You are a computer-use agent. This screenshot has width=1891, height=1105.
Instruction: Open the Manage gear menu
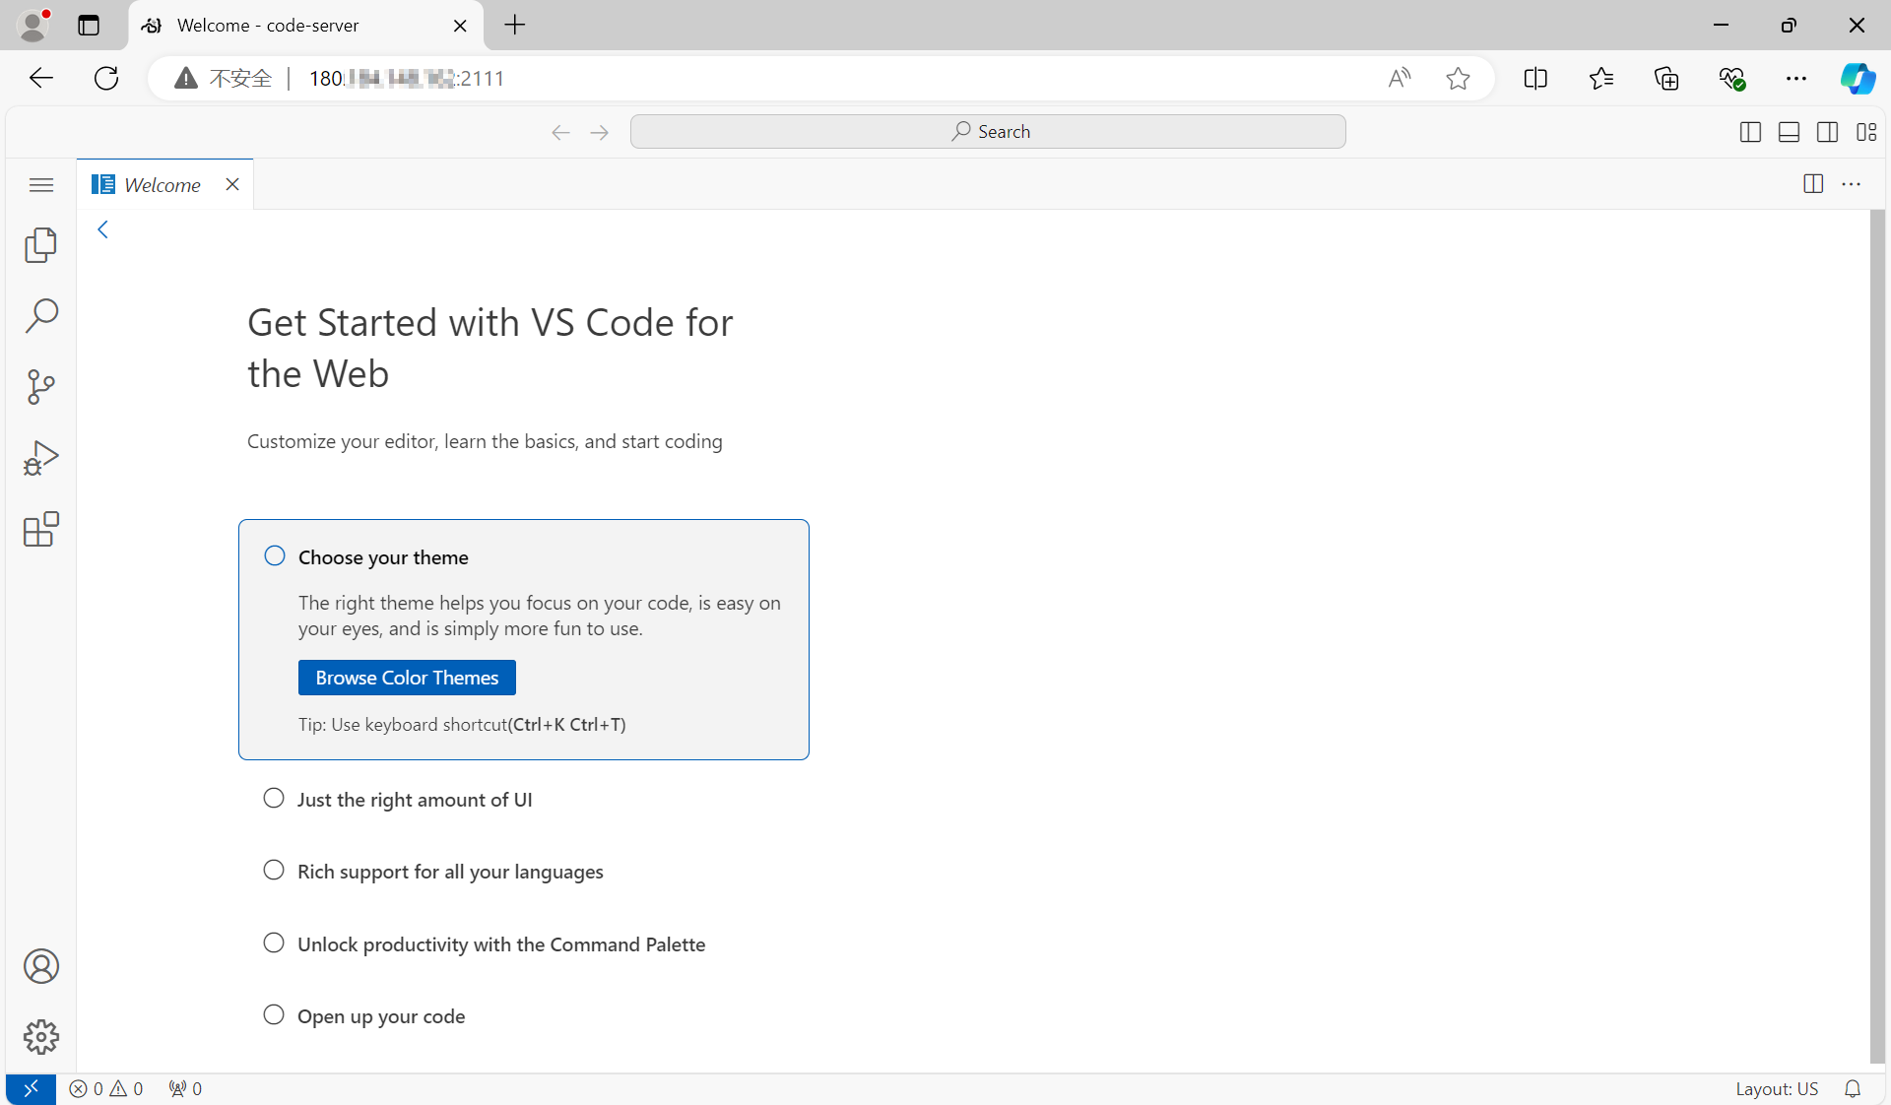(x=40, y=1037)
